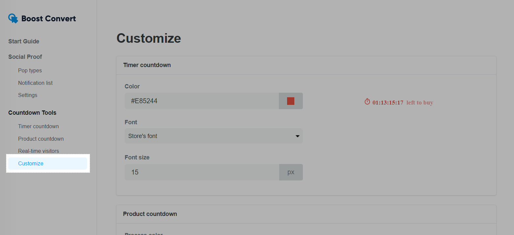Click the stopwatch icon in countdown preview
Image resolution: width=514 pixels, height=235 pixels.
(x=367, y=102)
